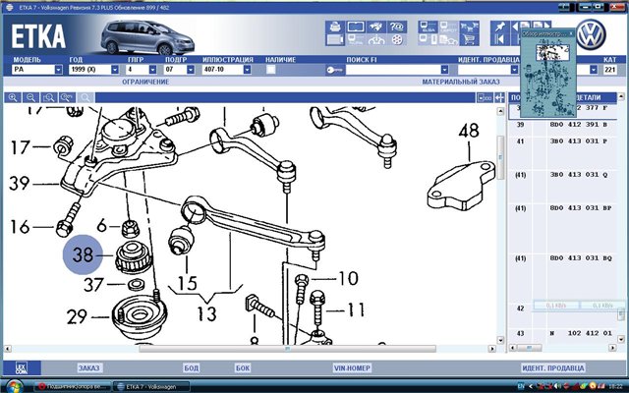This screenshot has width=629, height=393.
Task: Click the pushpin icon in the toolbar
Action: [500, 27]
